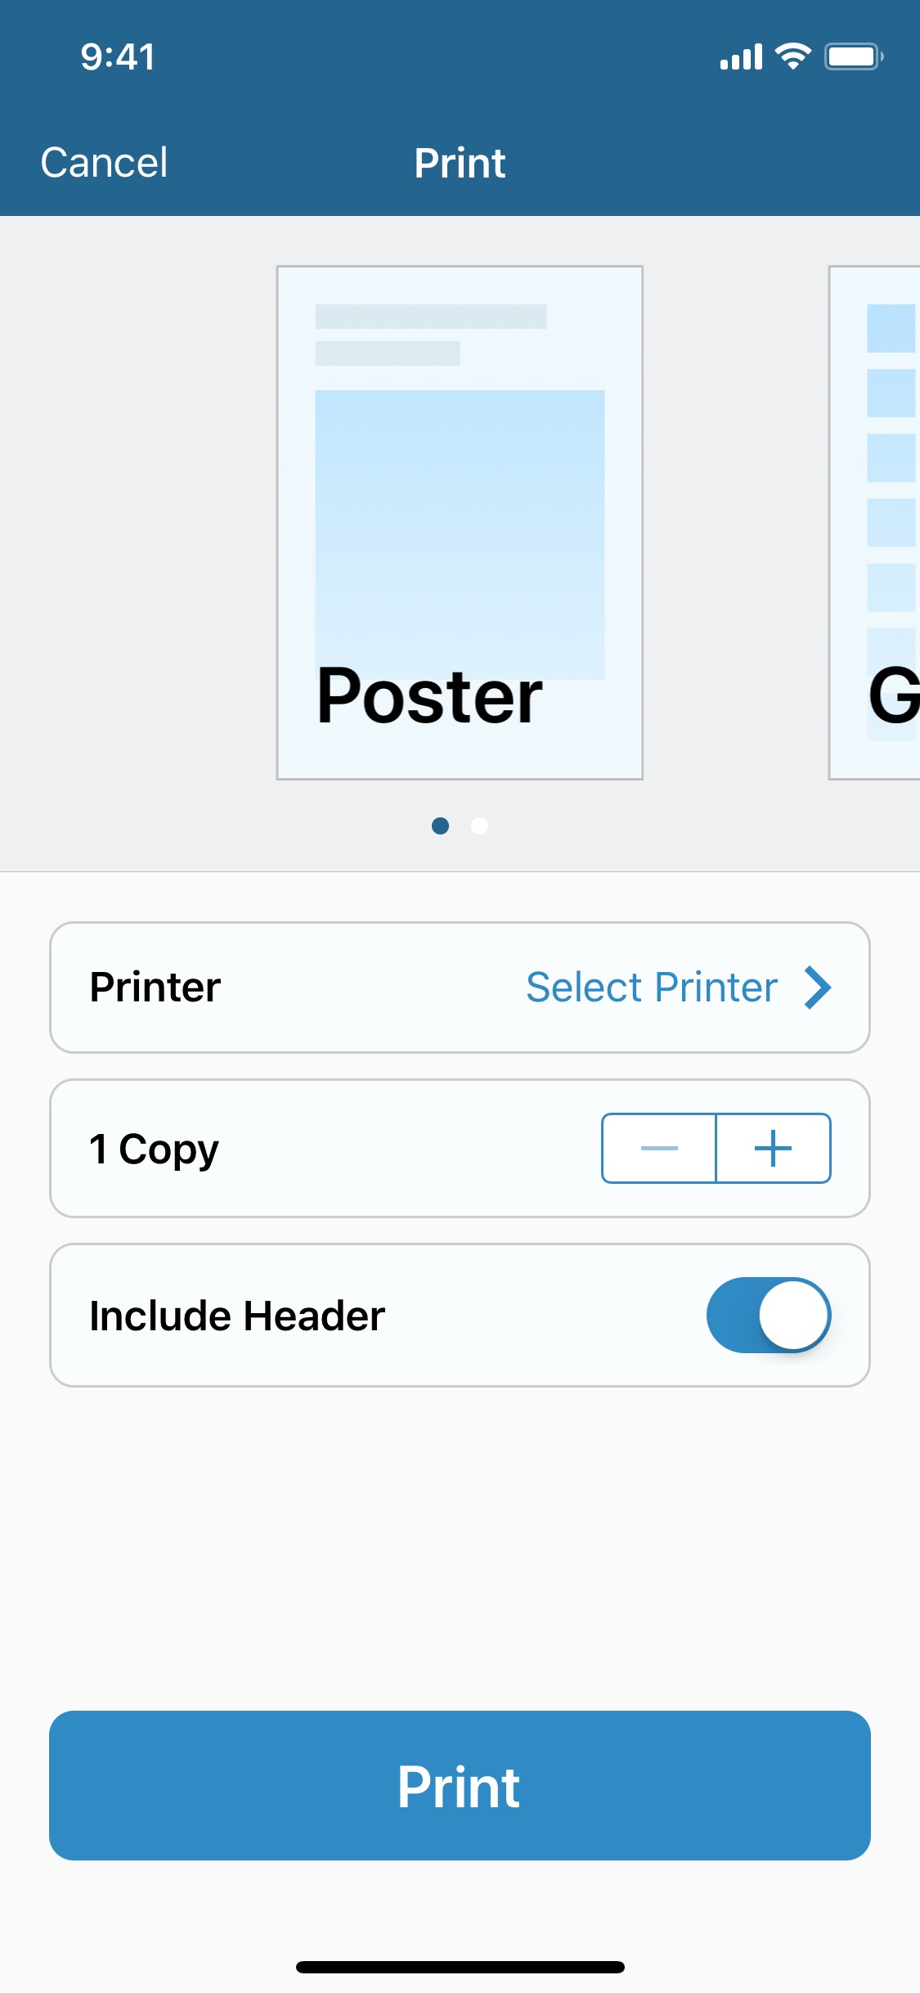920x1993 pixels.
Task: Select the first page indicator dot
Action: pos(440,826)
